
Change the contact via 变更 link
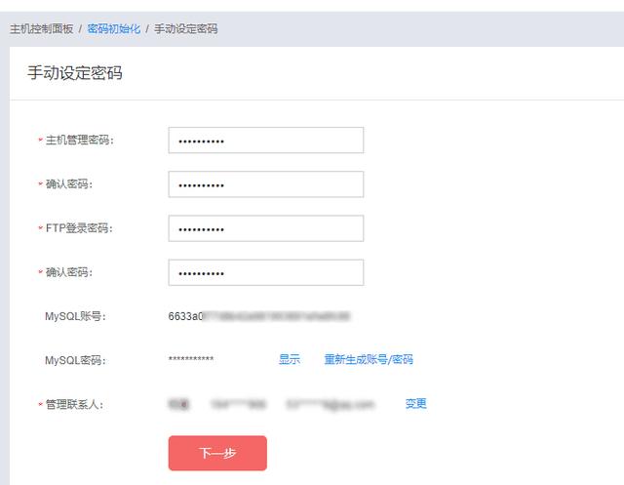coord(415,403)
